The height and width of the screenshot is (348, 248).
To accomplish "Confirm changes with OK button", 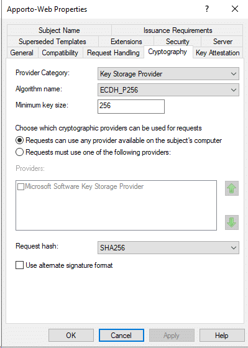I will pyautogui.click(x=71, y=335).
